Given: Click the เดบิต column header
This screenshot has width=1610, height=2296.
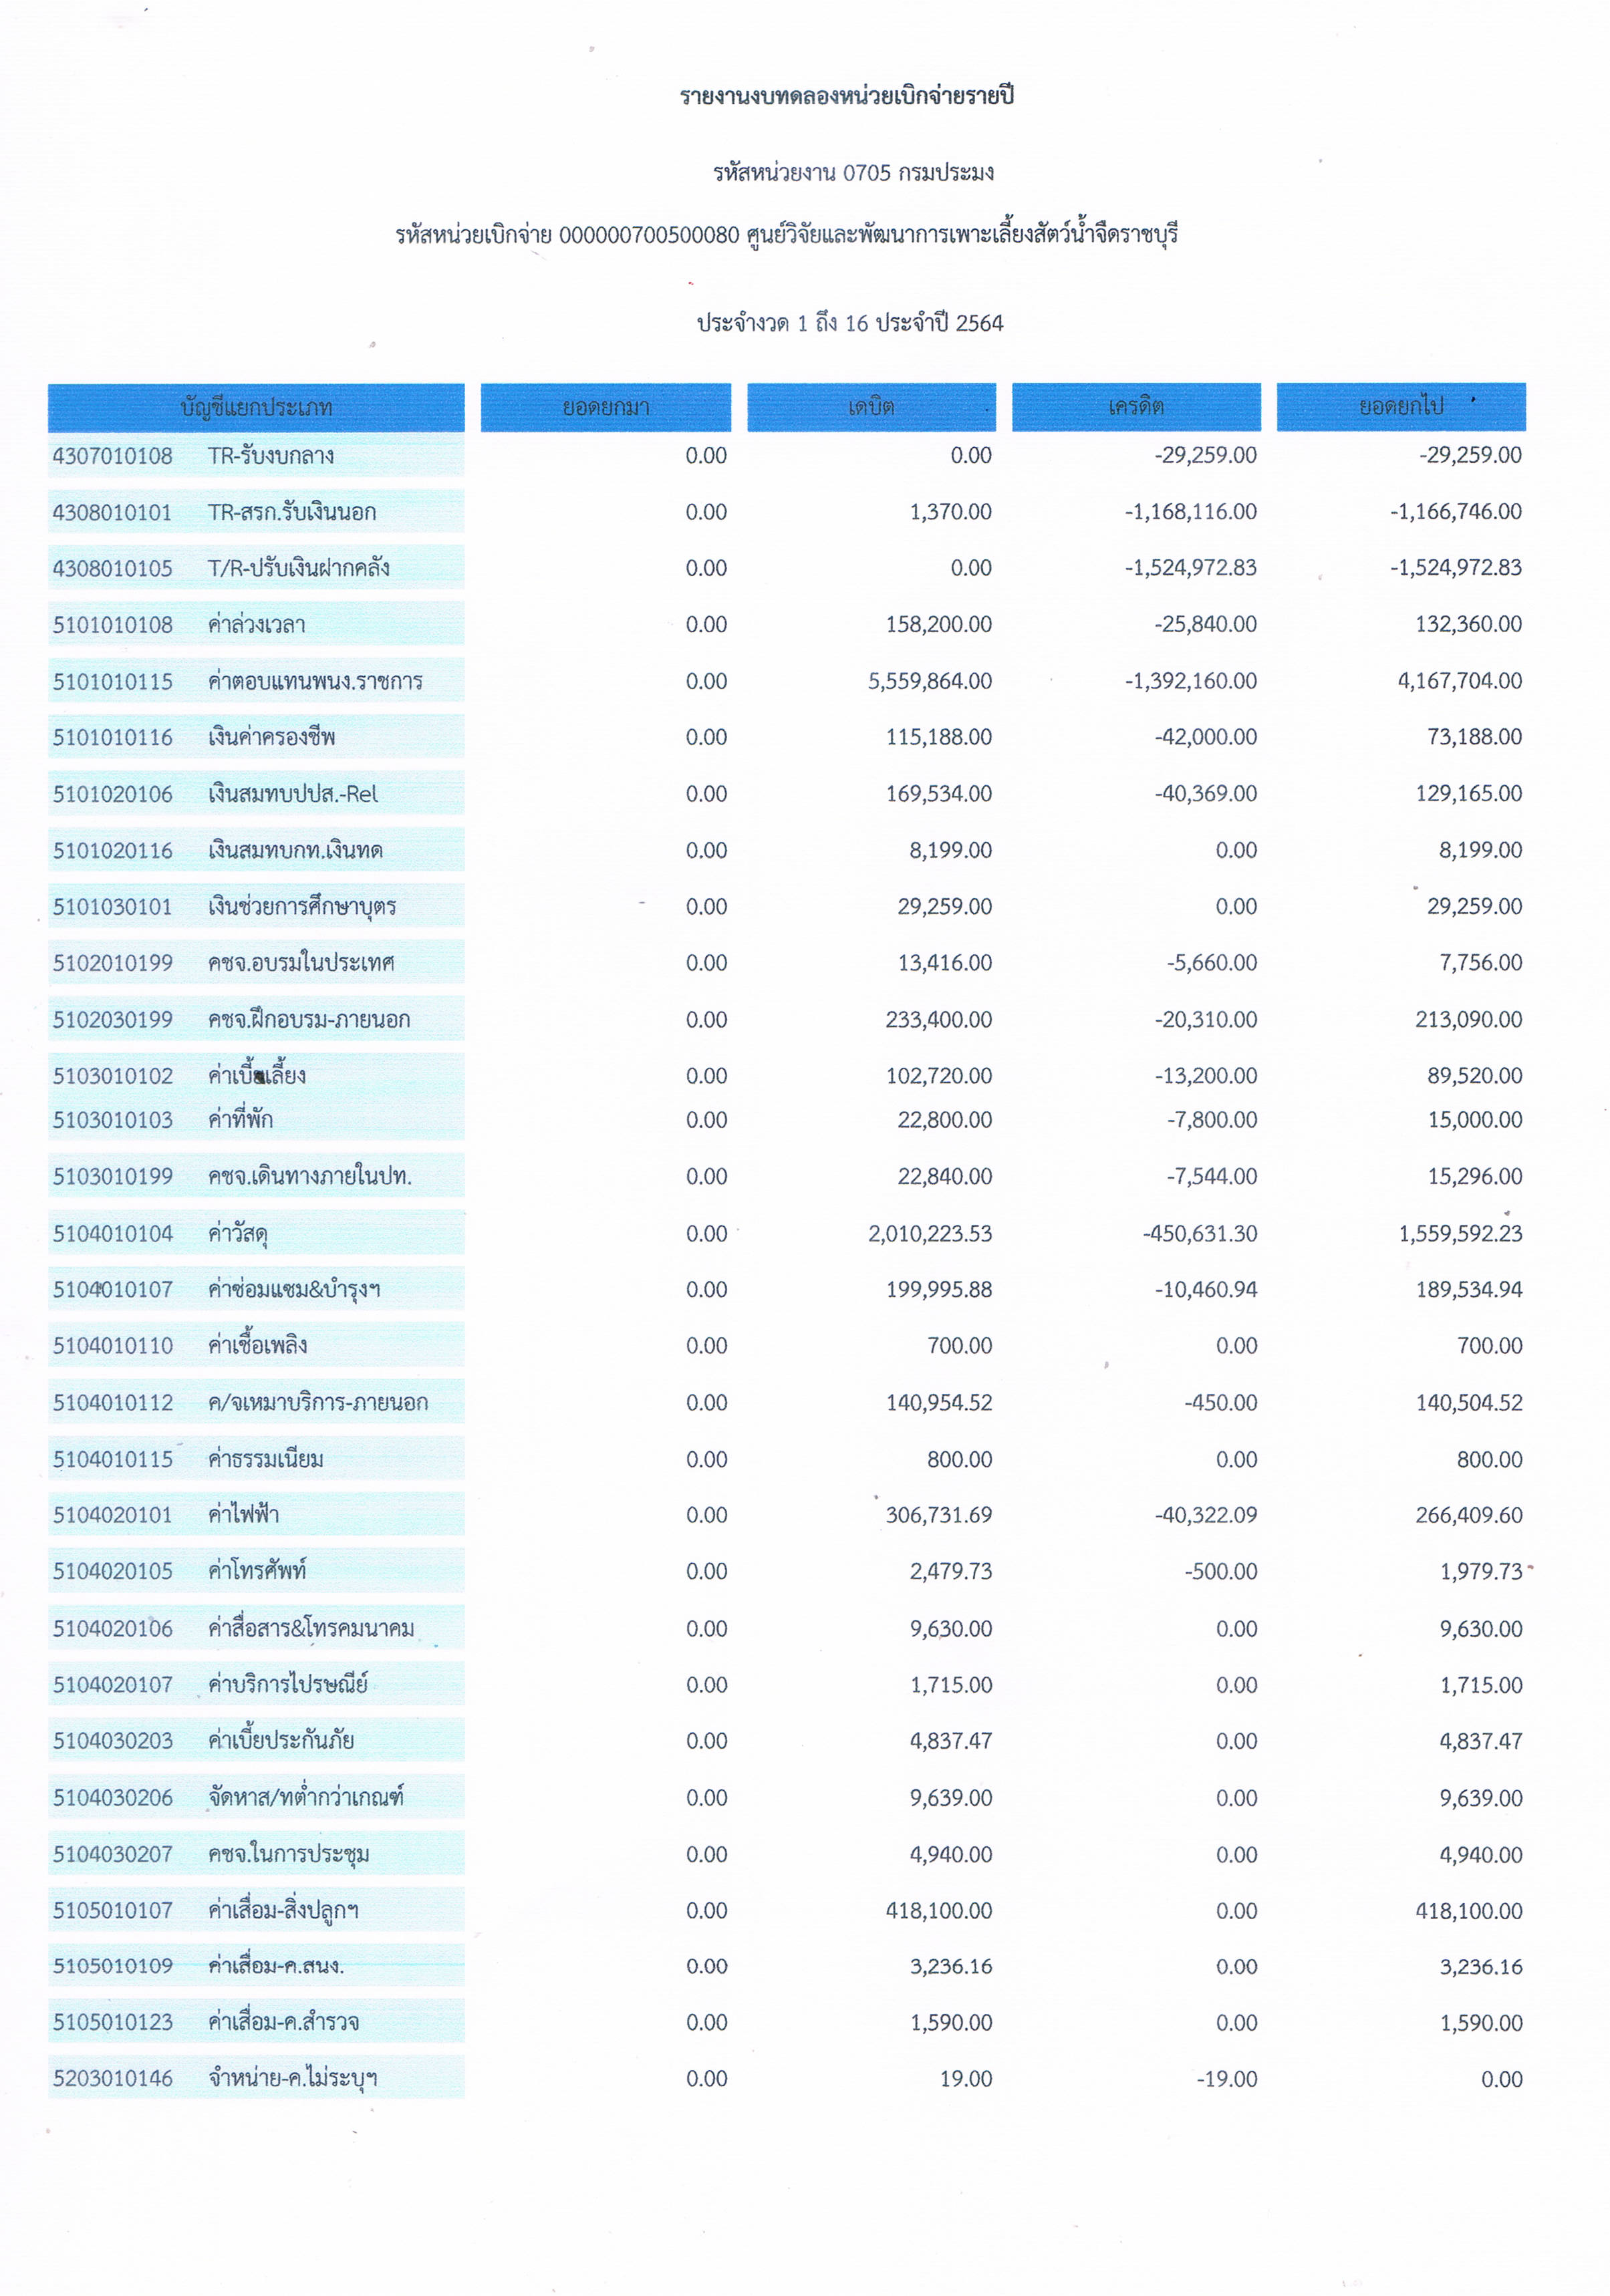Looking at the screenshot, I should [x=870, y=407].
